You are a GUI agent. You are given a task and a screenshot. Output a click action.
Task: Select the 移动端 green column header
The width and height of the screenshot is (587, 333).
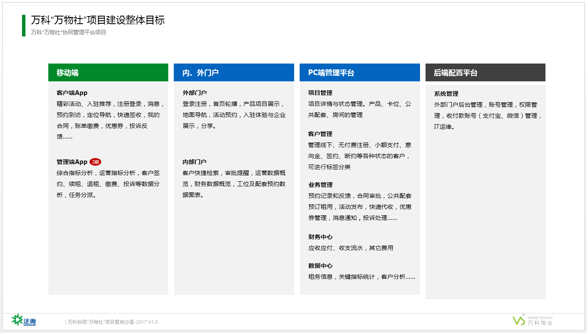point(108,72)
